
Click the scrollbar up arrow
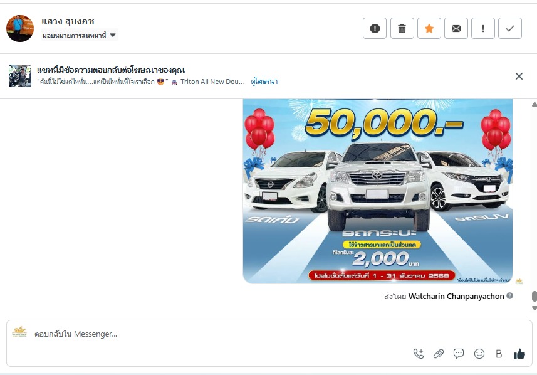534,104
